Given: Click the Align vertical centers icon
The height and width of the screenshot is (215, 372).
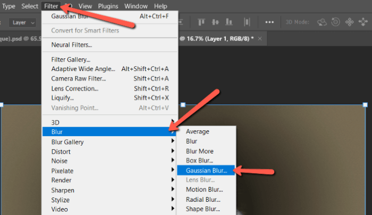Looking at the screenshot, I should click(215, 23).
